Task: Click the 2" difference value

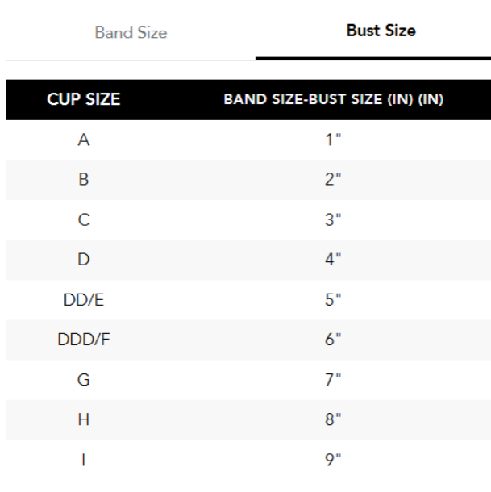Action: tap(333, 180)
